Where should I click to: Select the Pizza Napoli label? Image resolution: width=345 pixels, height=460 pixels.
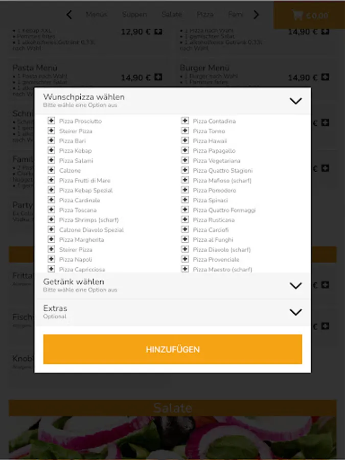point(76,260)
